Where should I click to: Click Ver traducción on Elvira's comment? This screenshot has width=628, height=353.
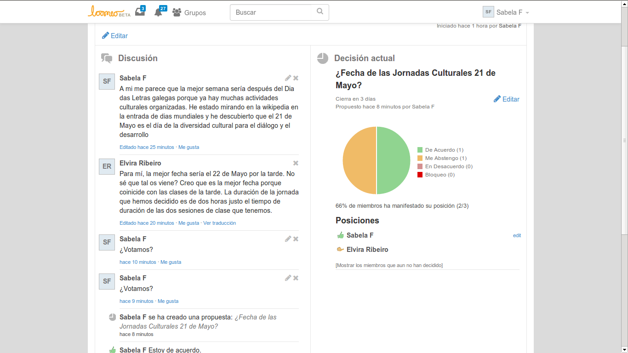click(x=219, y=223)
